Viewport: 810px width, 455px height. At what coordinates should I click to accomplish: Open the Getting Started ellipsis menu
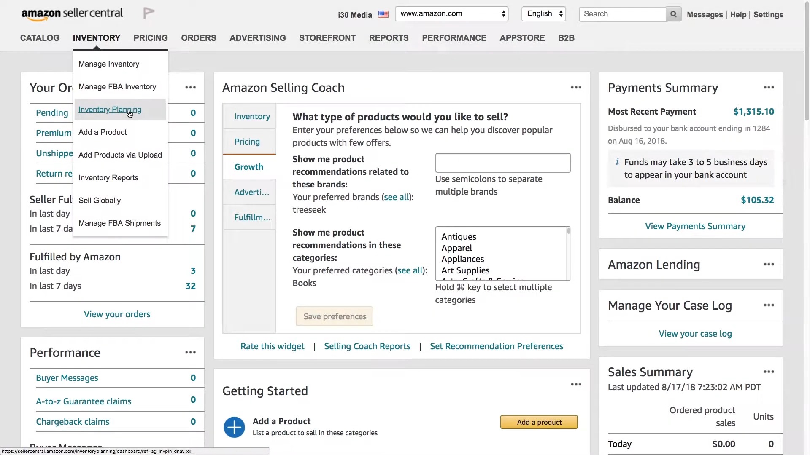point(576,384)
